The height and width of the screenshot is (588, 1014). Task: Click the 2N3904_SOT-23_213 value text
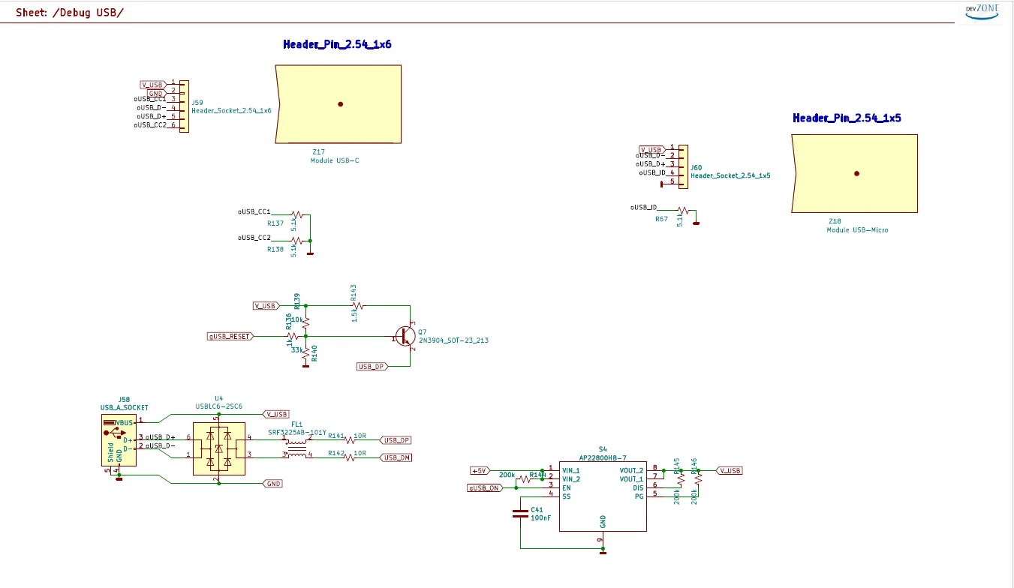click(453, 340)
